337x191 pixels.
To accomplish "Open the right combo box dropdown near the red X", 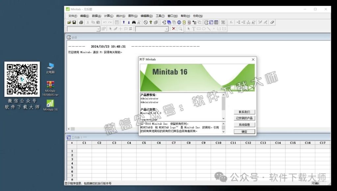I will coord(167,29).
